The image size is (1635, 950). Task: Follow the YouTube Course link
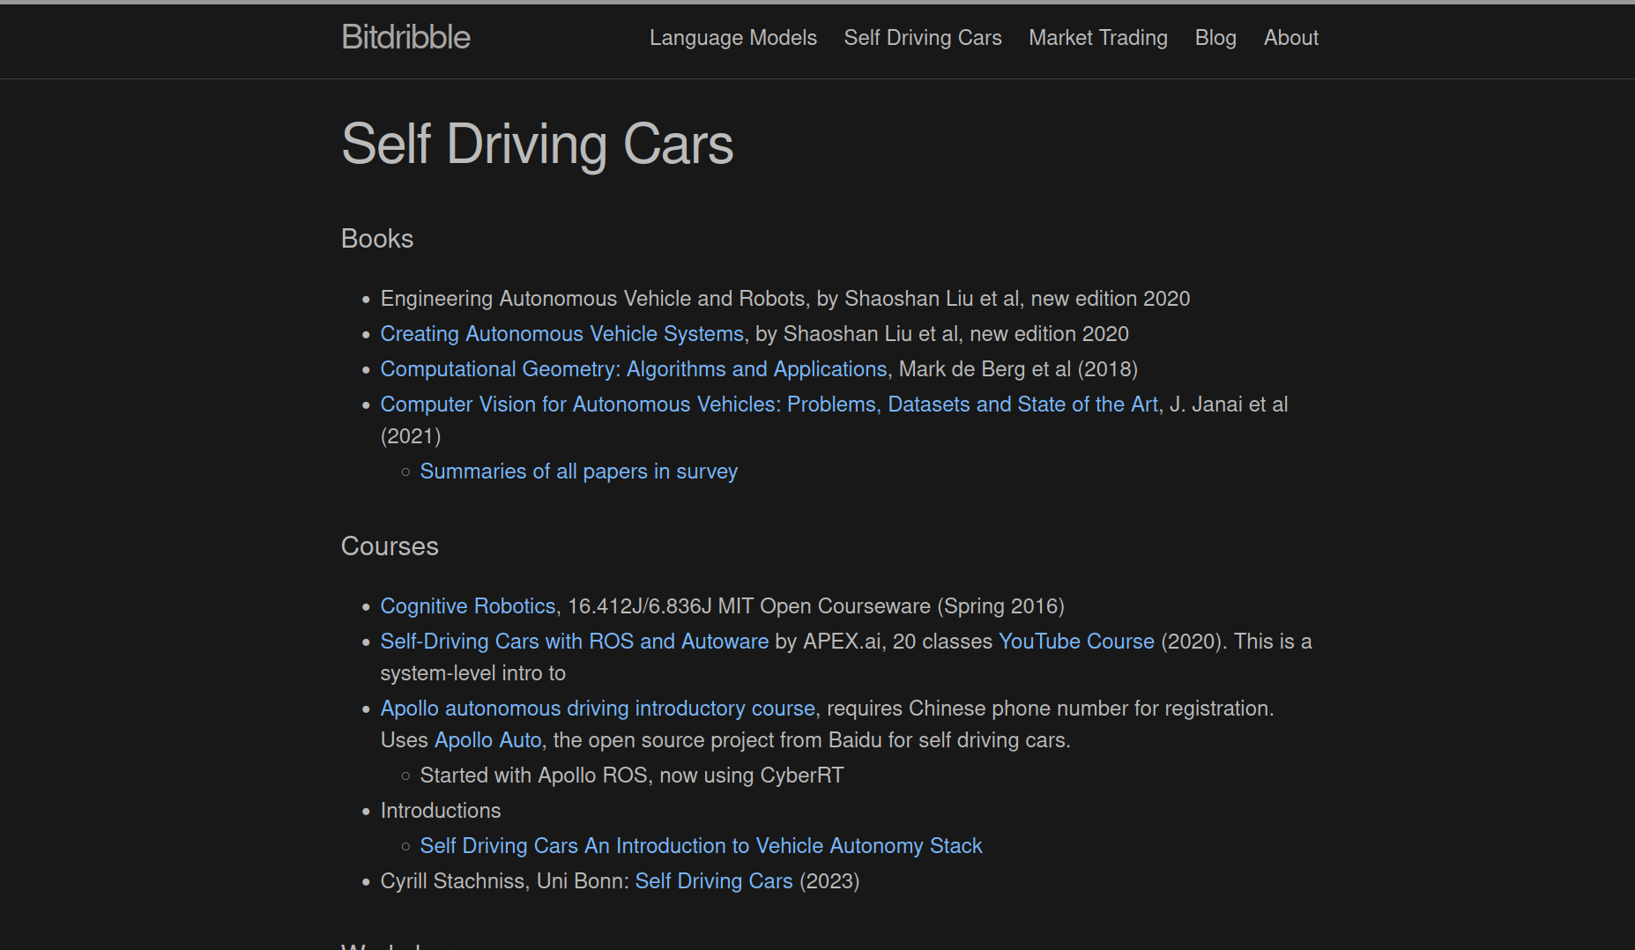click(x=1075, y=642)
